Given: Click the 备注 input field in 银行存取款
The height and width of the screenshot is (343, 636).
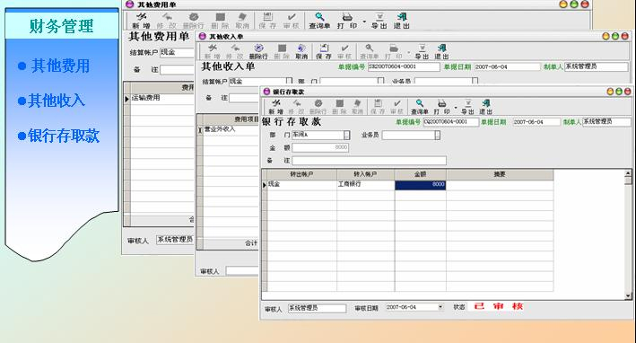Looking at the screenshot, I should point(369,161).
